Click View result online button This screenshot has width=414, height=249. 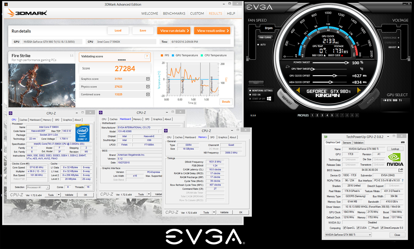click(x=212, y=31)
